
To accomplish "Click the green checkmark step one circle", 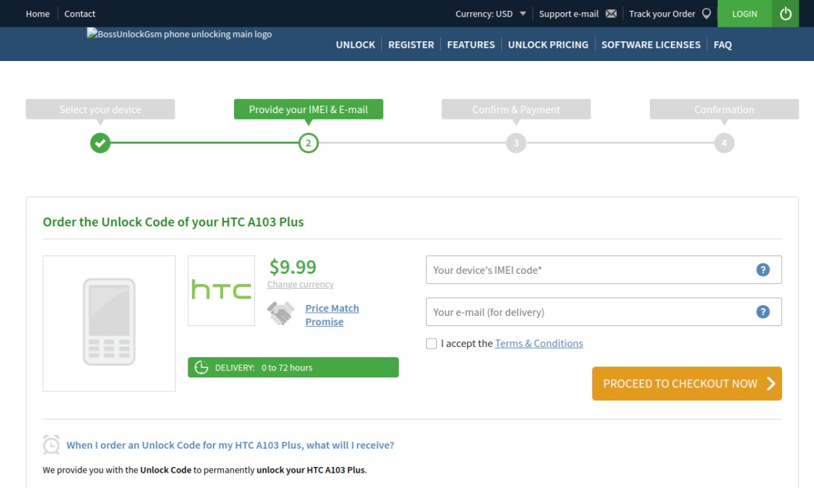I will (100, 143).
